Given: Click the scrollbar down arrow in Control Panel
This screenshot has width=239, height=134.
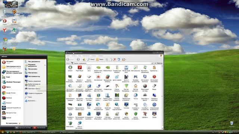Looking at the screenshot, I should pyautogui.click(x=162, y=129).
